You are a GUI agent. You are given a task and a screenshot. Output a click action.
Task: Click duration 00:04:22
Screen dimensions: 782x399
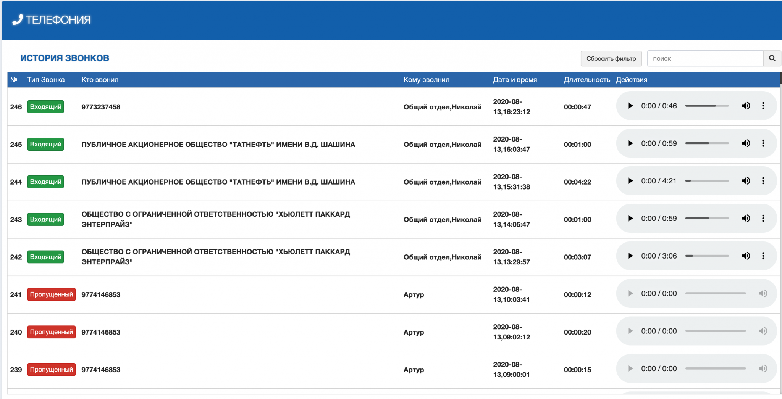click(577, 182)
